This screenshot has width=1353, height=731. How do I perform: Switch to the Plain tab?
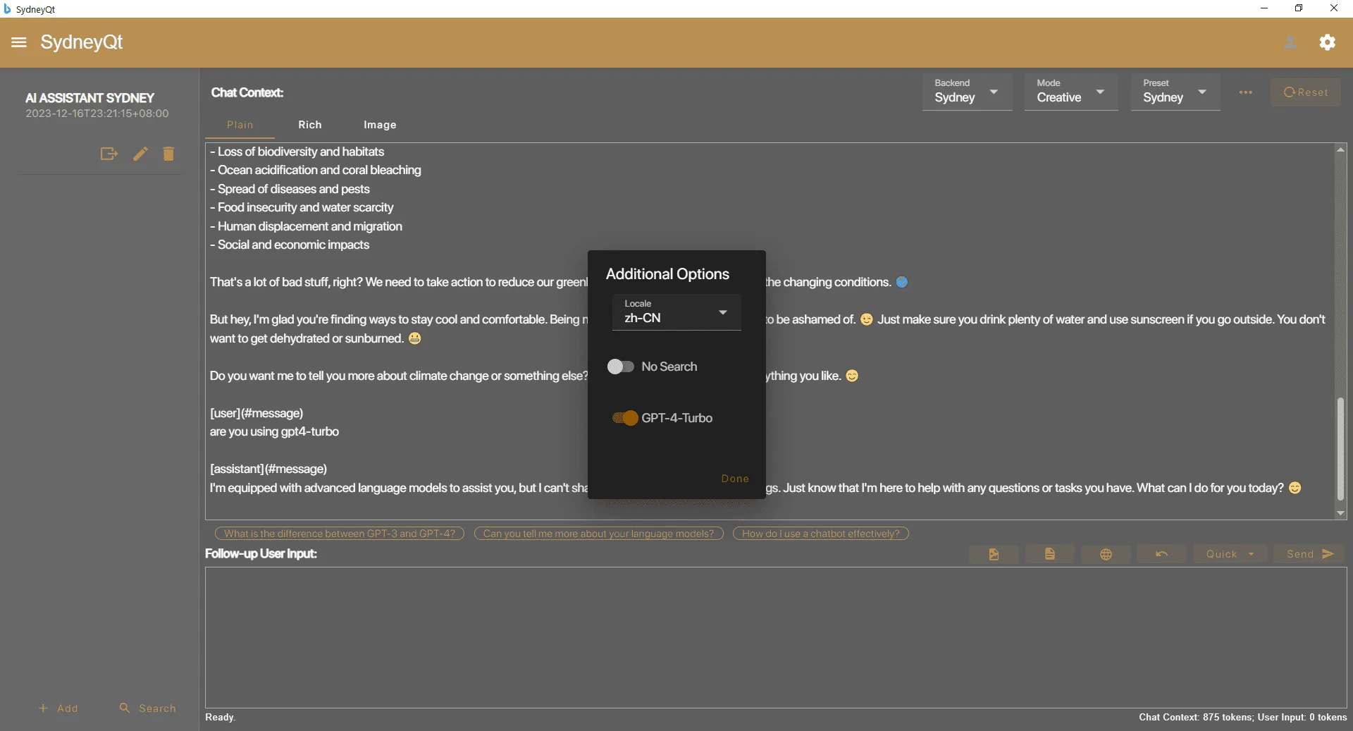point(240,125)
